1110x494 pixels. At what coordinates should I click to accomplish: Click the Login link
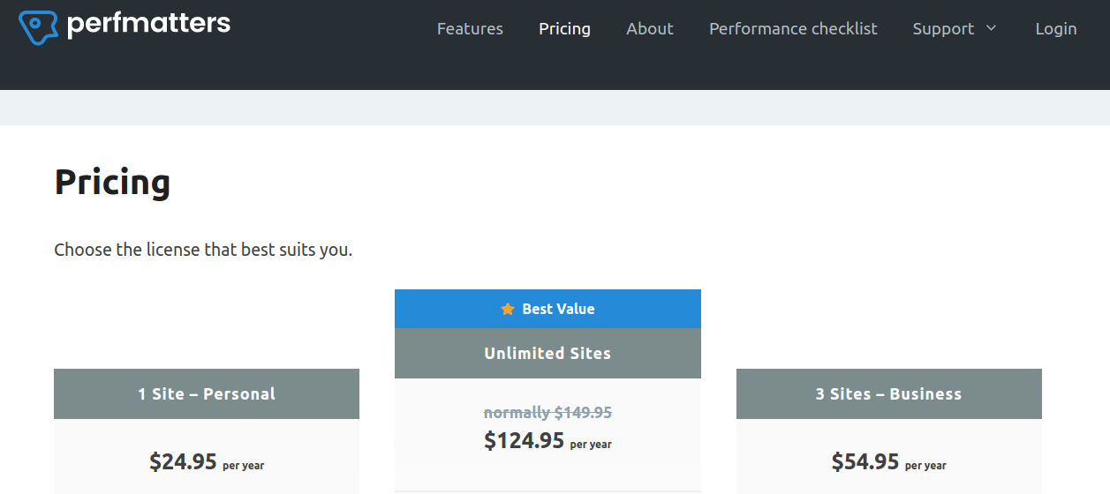click(x=1056, y=29)
